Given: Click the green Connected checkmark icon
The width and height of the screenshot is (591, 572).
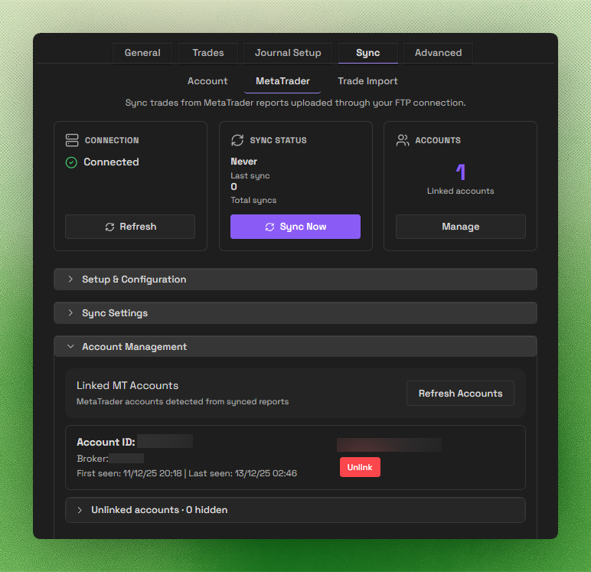Looking at the screenshot, I should [71, 162].
